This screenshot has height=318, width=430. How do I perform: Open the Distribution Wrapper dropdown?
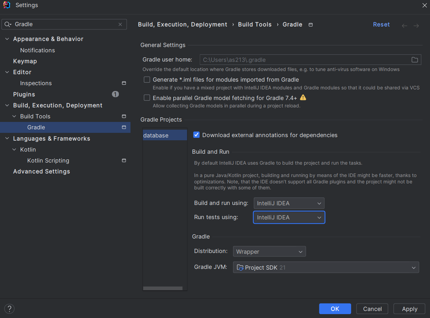pos(269,252)
